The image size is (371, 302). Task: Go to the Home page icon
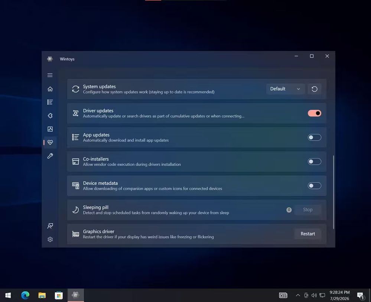[x=50, y=89]
